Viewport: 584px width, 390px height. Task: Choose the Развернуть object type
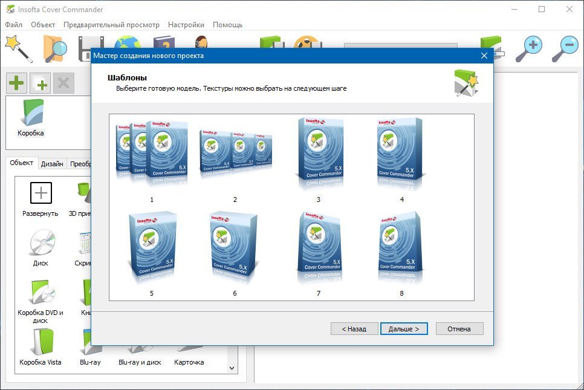41,200
